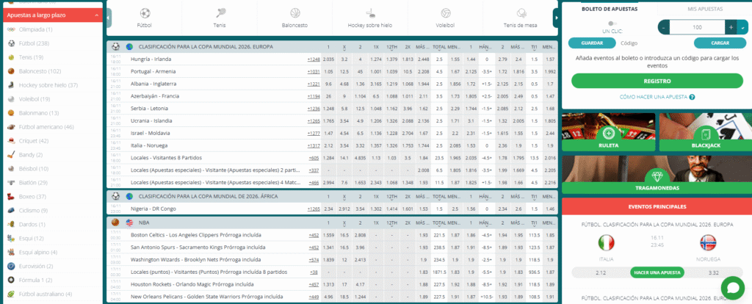Click the green REGISTRO button

pos(657,81)
